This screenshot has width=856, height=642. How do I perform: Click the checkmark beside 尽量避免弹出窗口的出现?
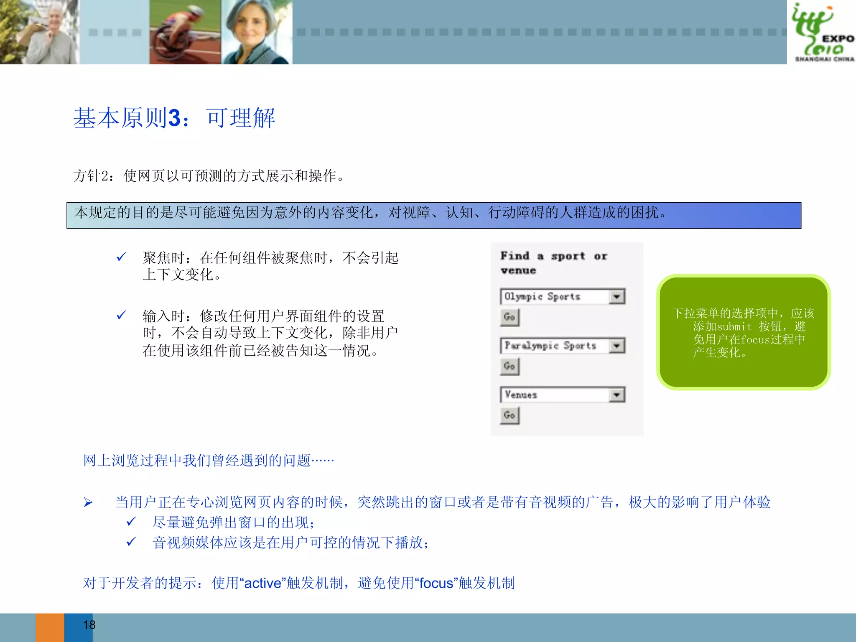point(131,522)
